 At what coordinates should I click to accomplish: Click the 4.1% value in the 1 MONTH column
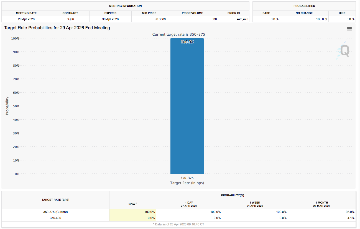click(351, 218)
